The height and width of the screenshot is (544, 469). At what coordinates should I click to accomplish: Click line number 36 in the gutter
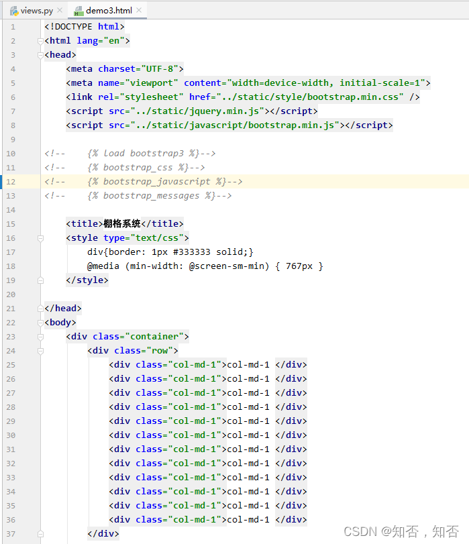click(x=11, y=520)
